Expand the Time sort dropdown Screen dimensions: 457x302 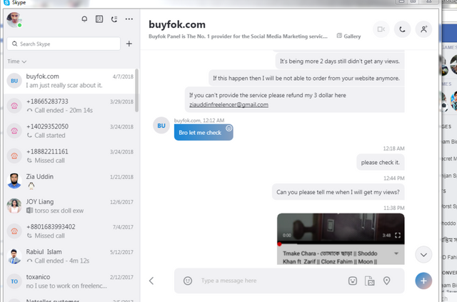(x=16, y=61)
